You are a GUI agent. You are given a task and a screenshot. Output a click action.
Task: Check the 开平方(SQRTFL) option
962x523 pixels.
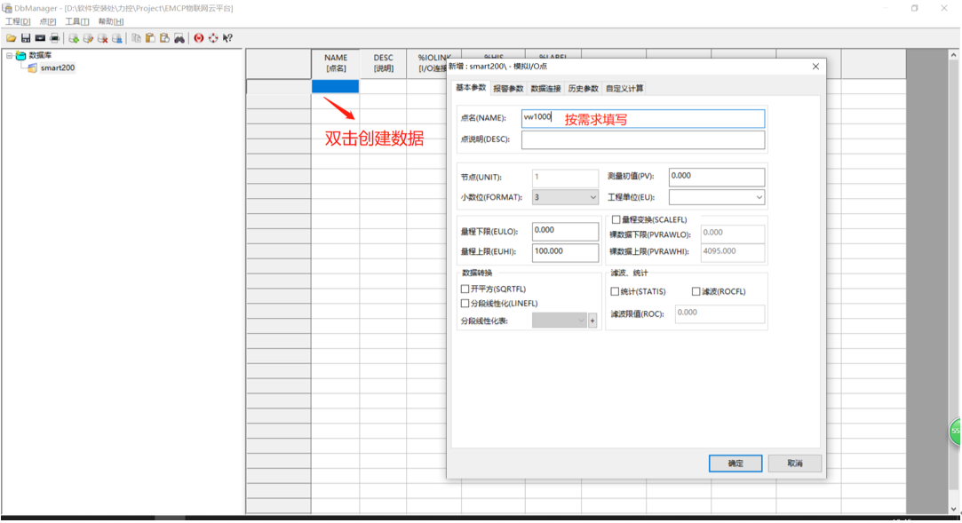coord(464,289)
